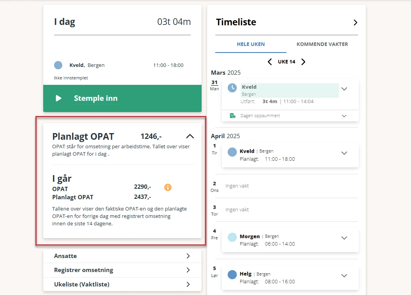411x295 pixels.
Task: Click the blue circle for Helg shift
Action: coord(232,274)
